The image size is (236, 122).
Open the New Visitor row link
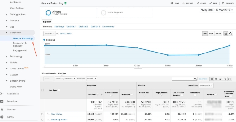point(57,114)
